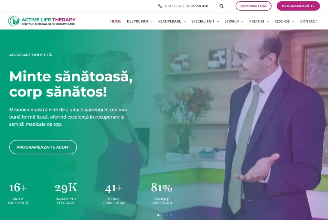This screenshot has width=328, height=220.
Task: Click the phone handset icon
Action: pos(160,6)
